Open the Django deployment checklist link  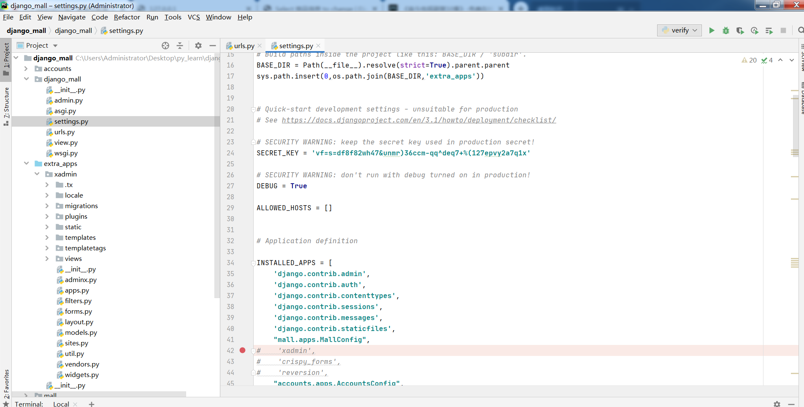(419, 120)
